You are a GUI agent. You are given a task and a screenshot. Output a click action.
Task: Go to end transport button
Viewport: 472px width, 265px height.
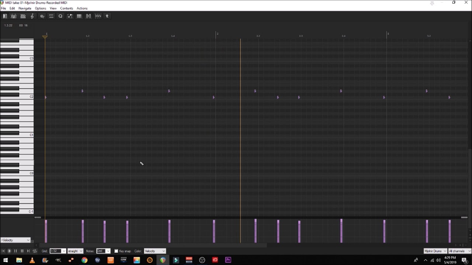point(28,251)
